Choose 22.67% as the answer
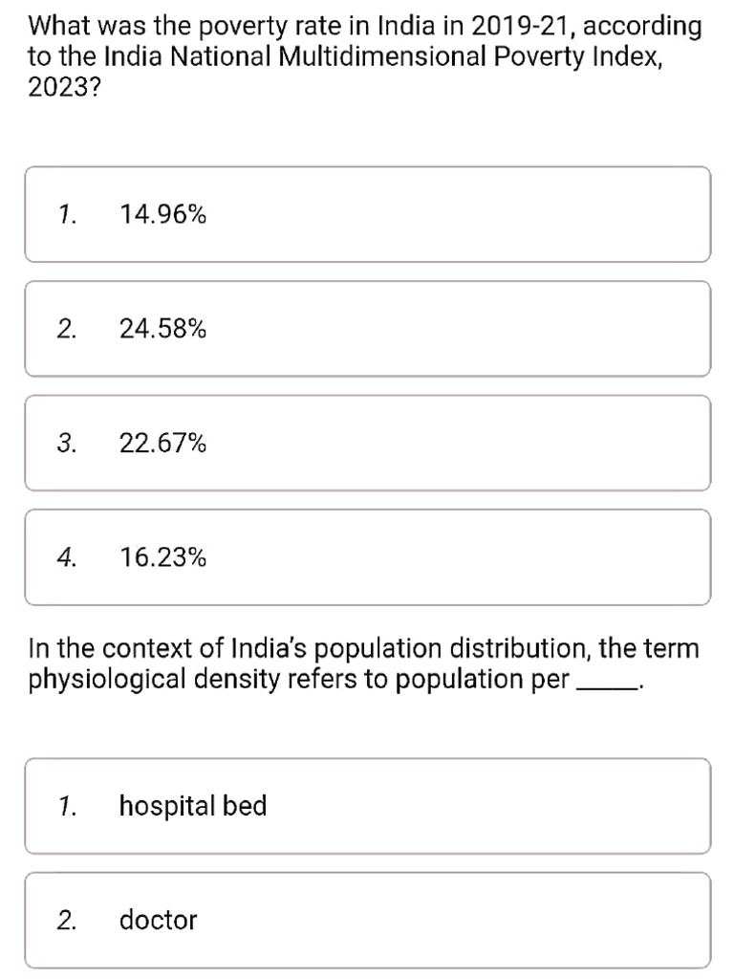This screenshot has width=734, height=979. point(367,443)
